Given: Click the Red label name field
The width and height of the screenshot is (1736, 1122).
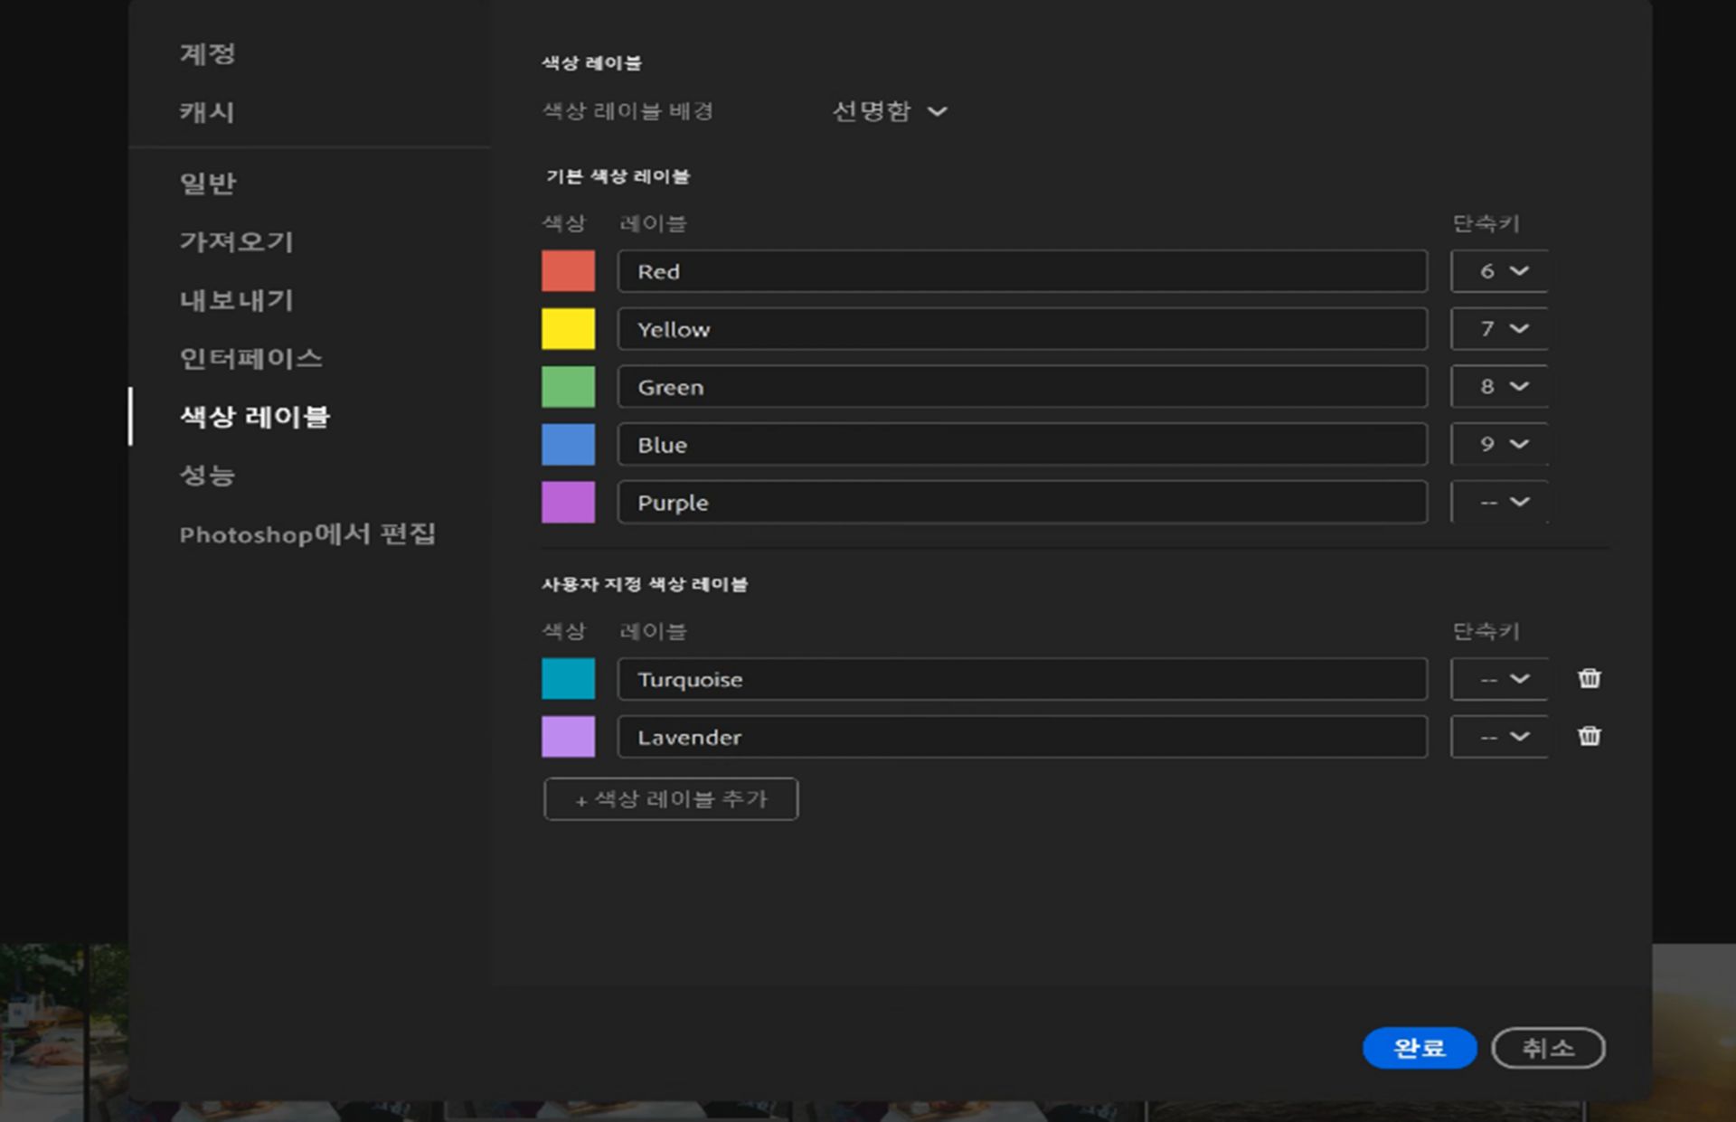Looking at the screenshot, I should (1023, 271).
